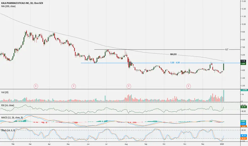Screen dimensions: 248x146
Task: Click the Sep label on the time axis
Action: [x=146, y=144]
